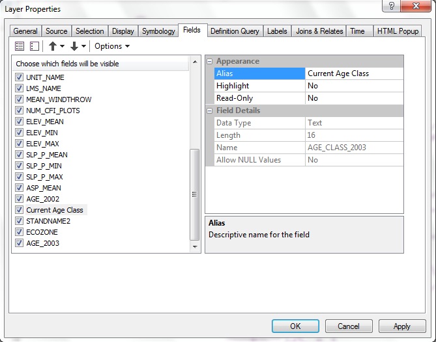Edit the Alias value Current Age Class

354,73
